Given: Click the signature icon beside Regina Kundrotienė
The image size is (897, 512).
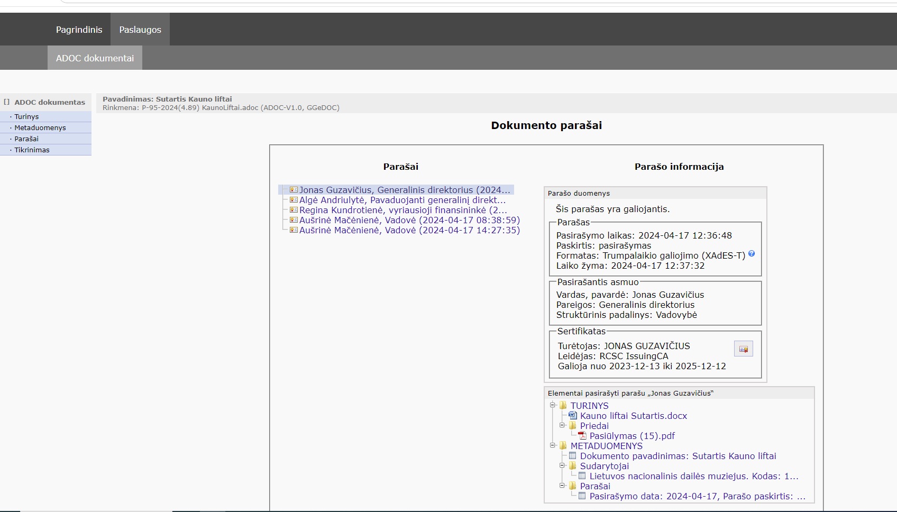Looking at the screenshot, I should click(294, 210).
